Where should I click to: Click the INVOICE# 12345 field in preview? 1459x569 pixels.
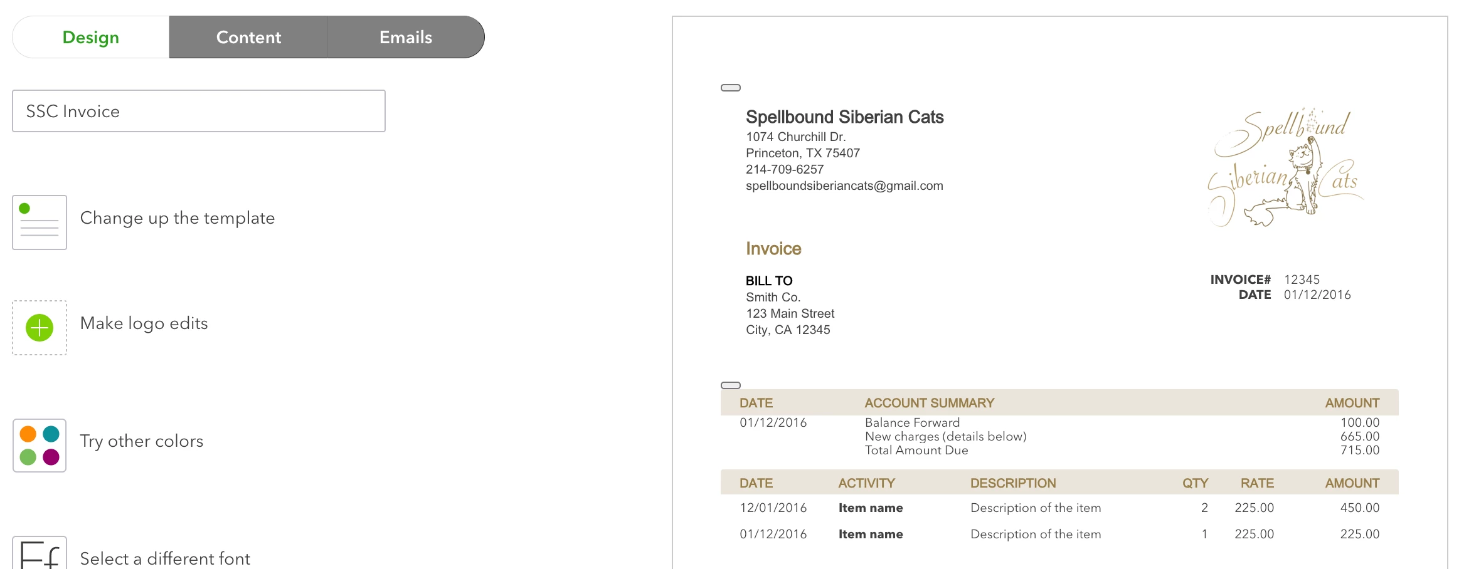[x=1265, y=279]
